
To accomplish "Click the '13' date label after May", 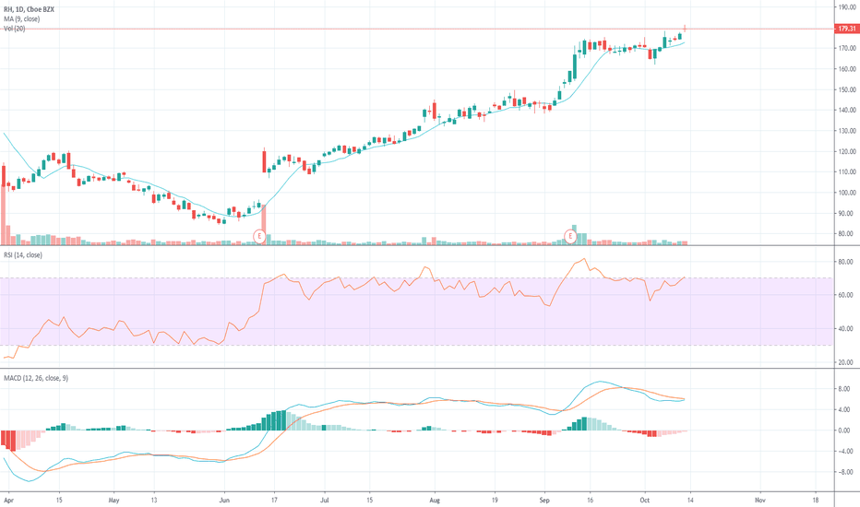I will point(154,501).
